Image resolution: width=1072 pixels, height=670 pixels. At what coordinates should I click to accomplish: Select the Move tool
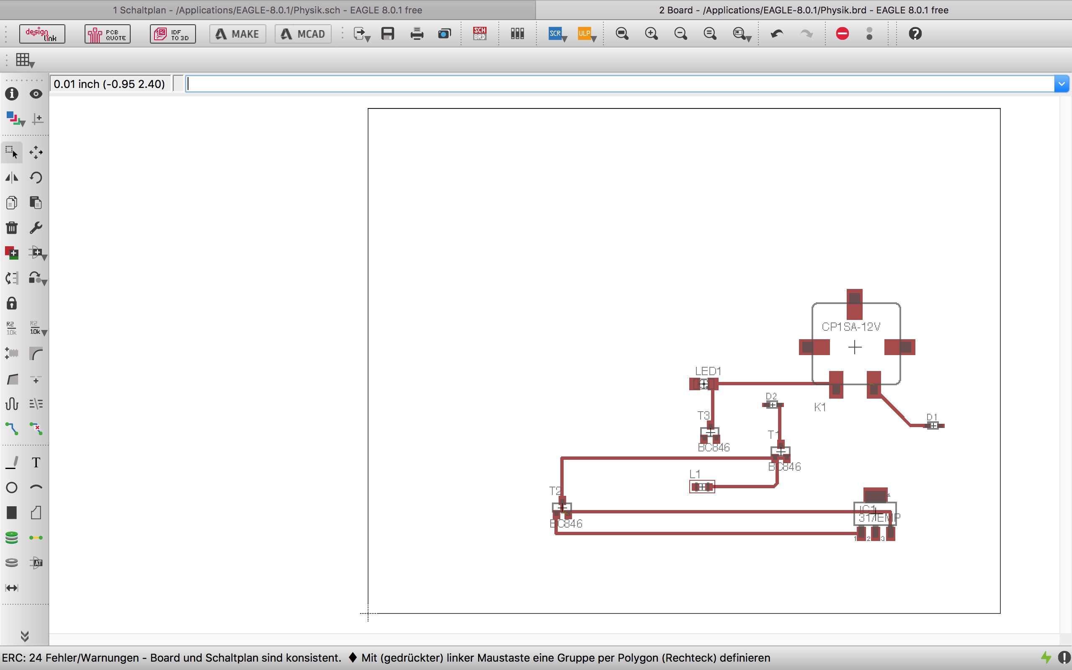(x=36, y=152)
